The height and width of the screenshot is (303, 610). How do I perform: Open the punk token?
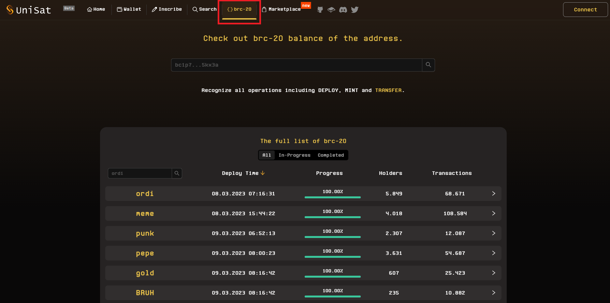[145, 233]
